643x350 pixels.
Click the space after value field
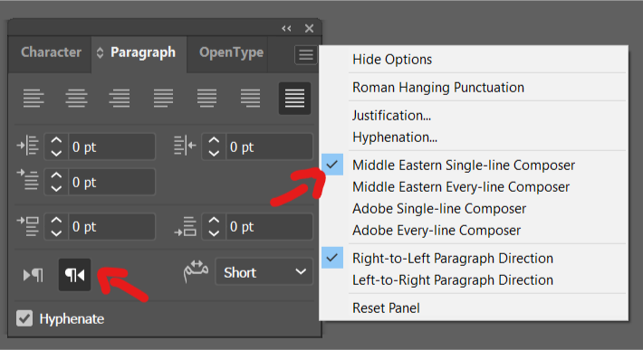(269, 226)
